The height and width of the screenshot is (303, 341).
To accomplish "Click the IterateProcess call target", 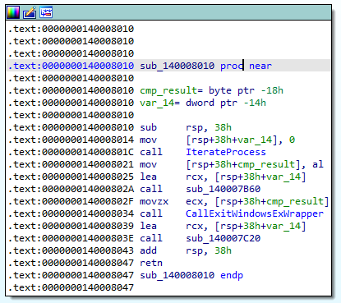I will point(226,152).
